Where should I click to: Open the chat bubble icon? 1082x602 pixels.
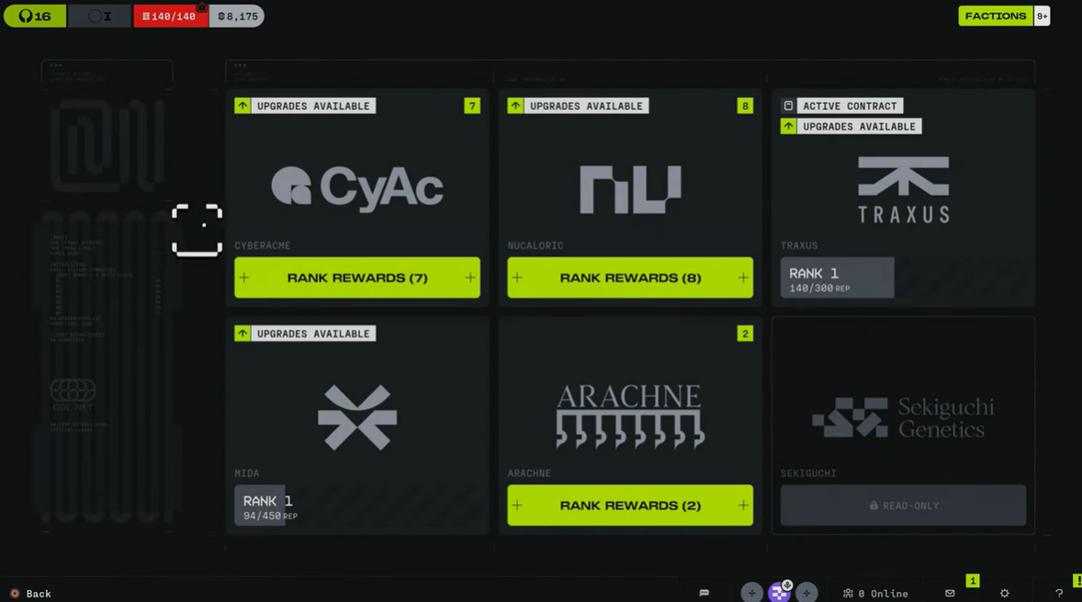(704, 593)
